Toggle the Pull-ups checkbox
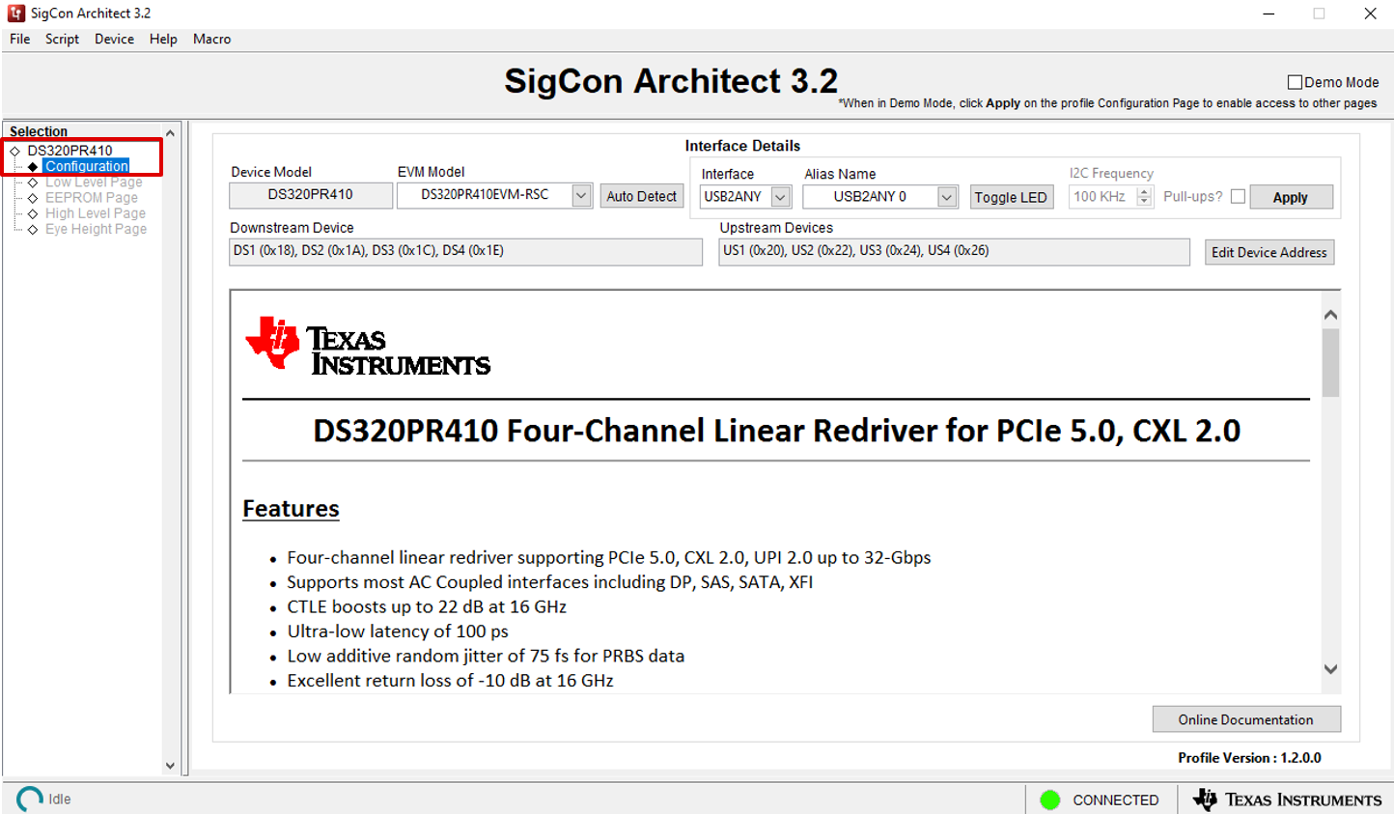The width and height of the screenshot is (1394, 814). click(1238, 196)
